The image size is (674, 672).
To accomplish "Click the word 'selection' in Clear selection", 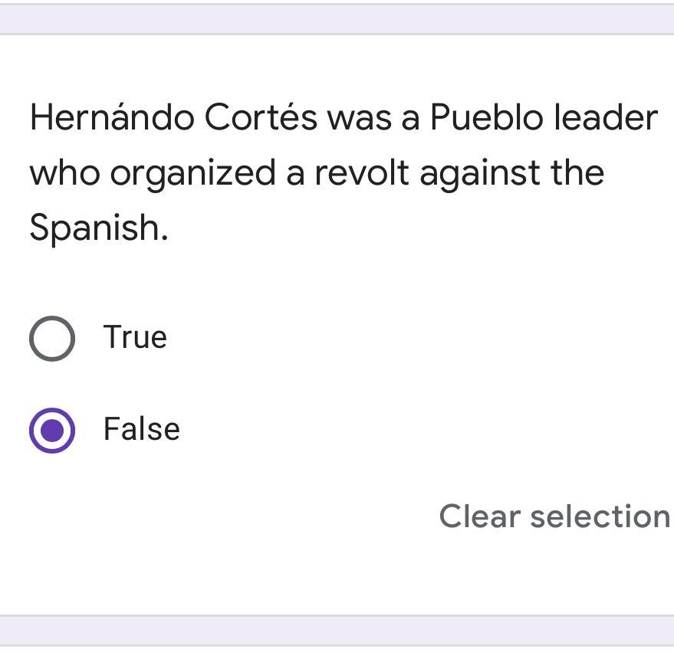I will coord(600,516).
